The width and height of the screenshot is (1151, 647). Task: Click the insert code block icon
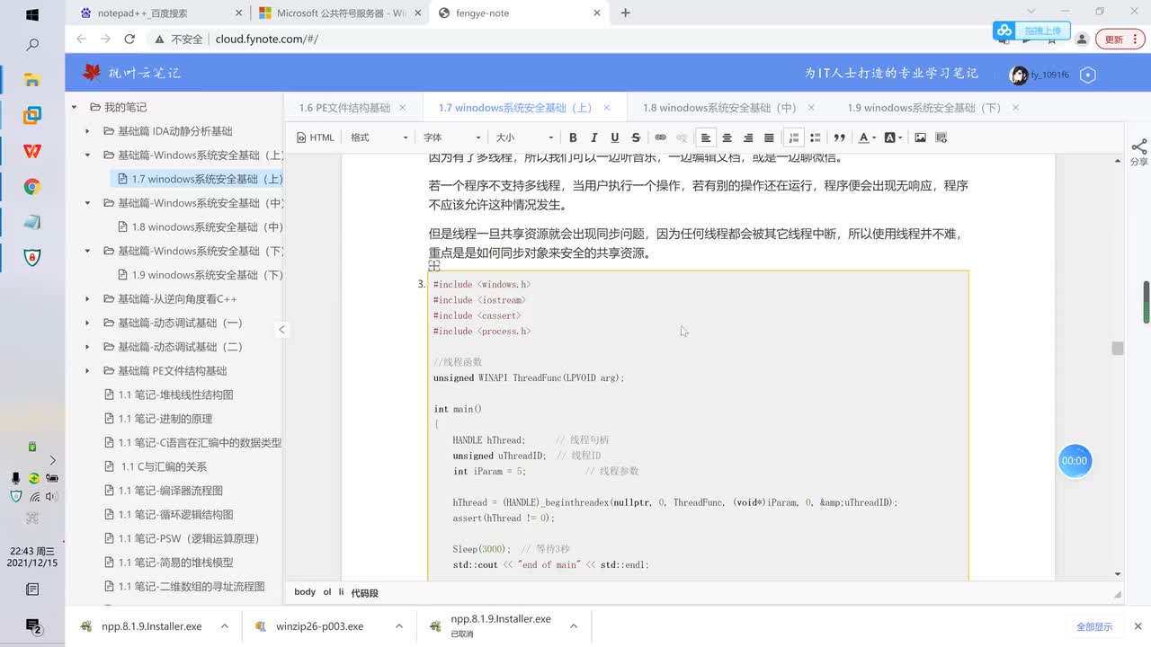point(941,137)
